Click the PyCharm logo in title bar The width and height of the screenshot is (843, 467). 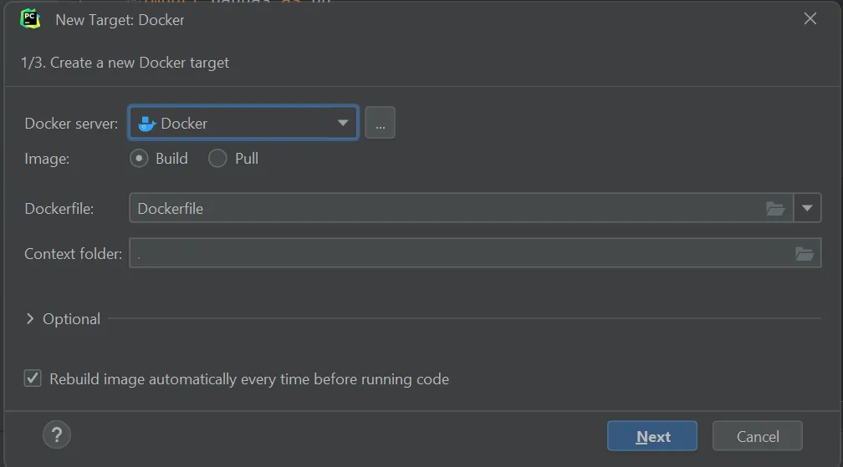click(30, 19)
